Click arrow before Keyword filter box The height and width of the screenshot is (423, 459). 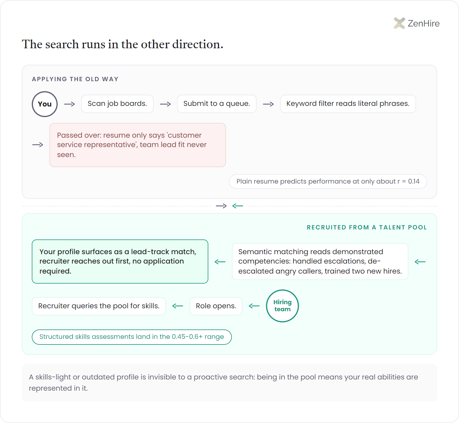click(x=268, y=104)
